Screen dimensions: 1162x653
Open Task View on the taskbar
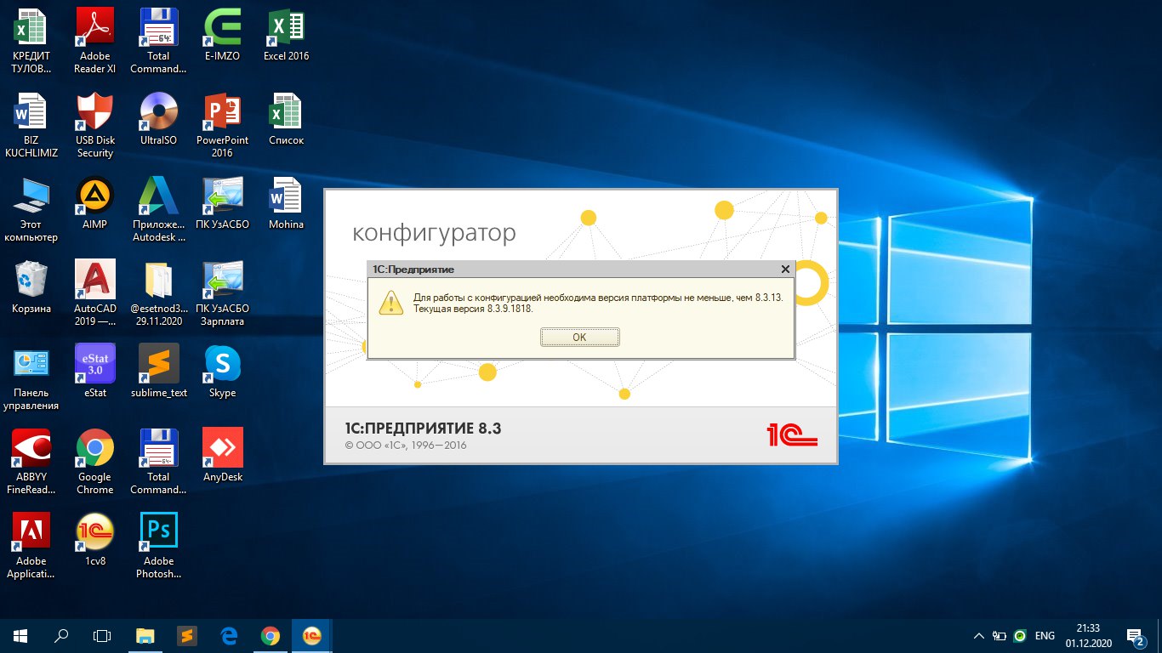102,635
